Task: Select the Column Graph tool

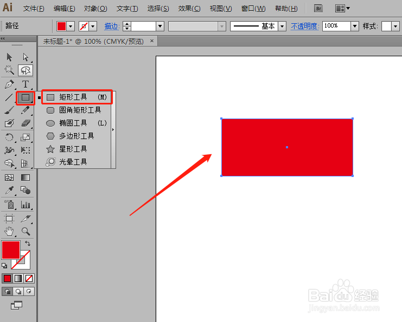Action: [x=25, y=205]
